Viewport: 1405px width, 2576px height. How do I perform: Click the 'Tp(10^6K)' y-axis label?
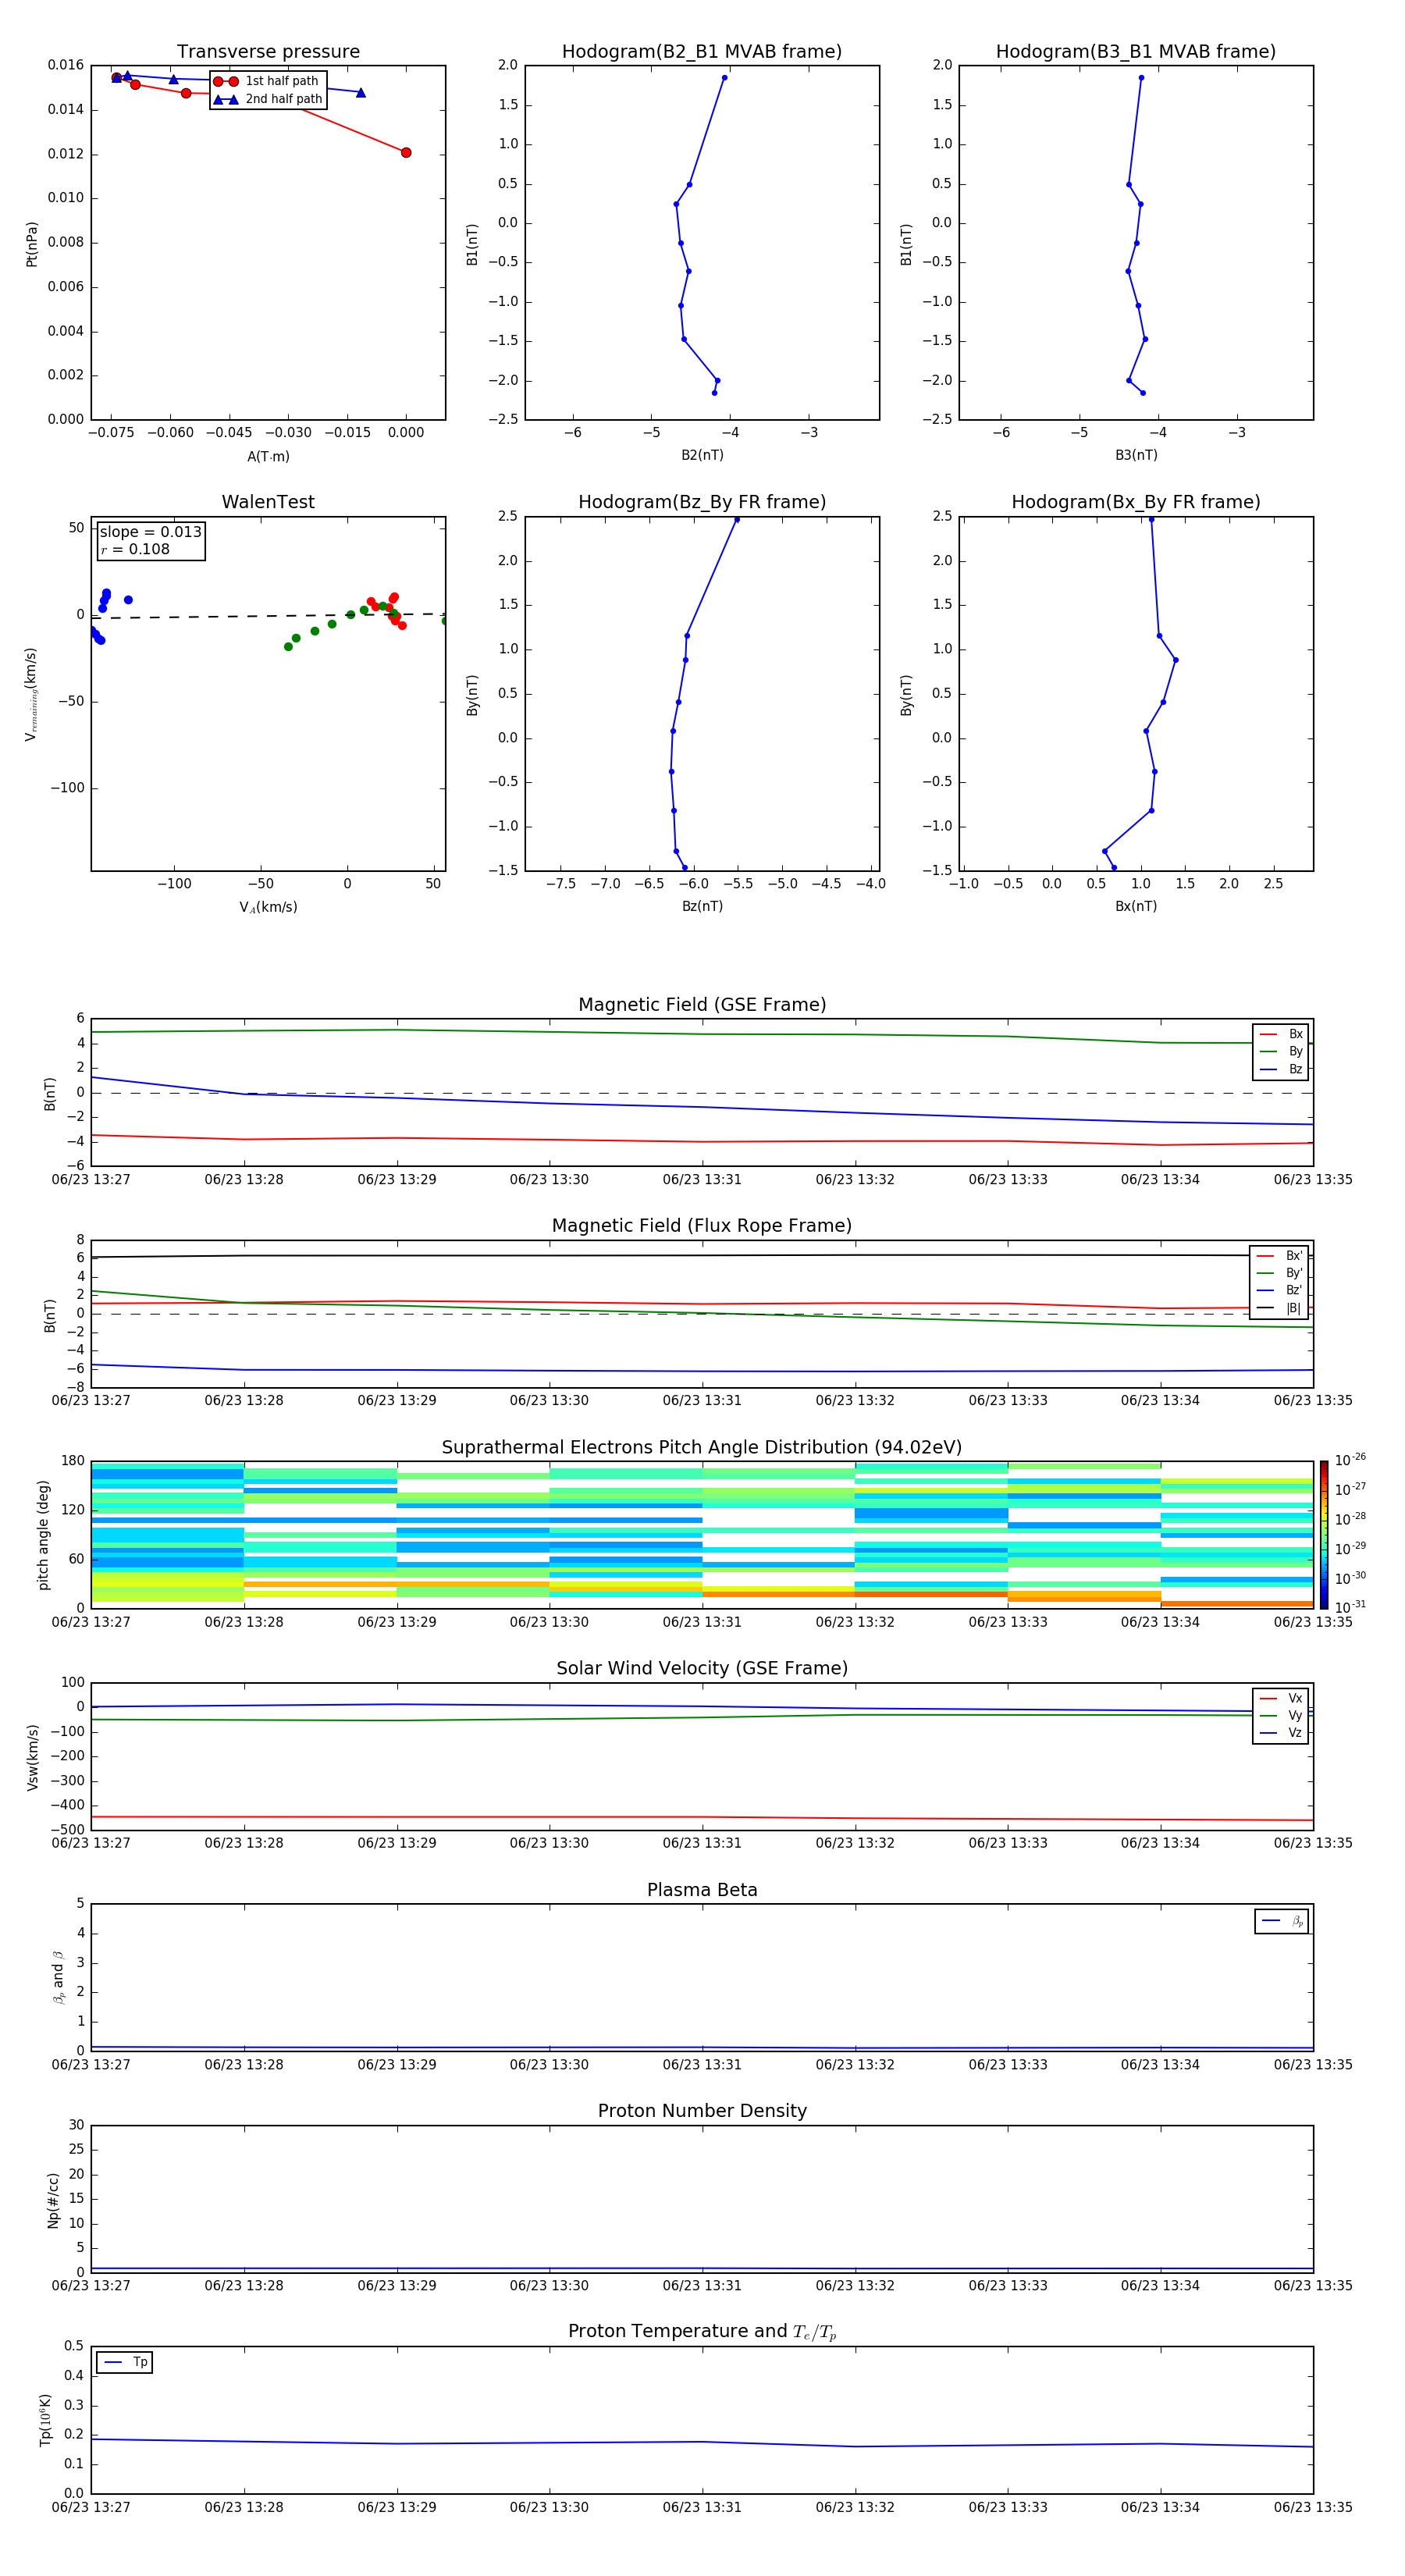coord(45,2420)
